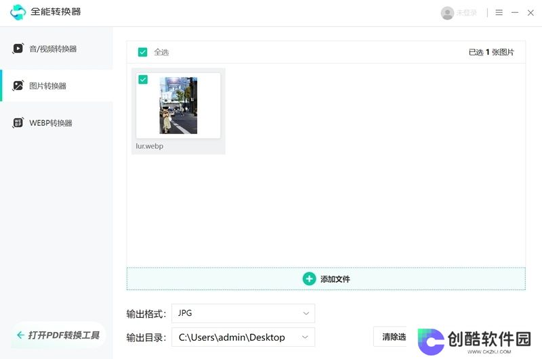Toggle the 全选 select-all checkbox

[142, 52]
